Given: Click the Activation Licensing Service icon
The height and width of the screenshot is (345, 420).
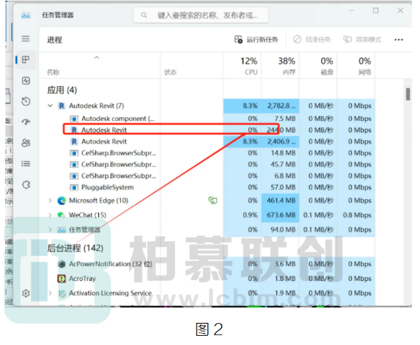Looking at the screenshot, I should pyautogui.click(x=62, y=294).
